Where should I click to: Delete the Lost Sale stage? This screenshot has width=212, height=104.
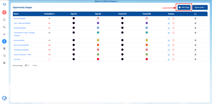[173, 60]
